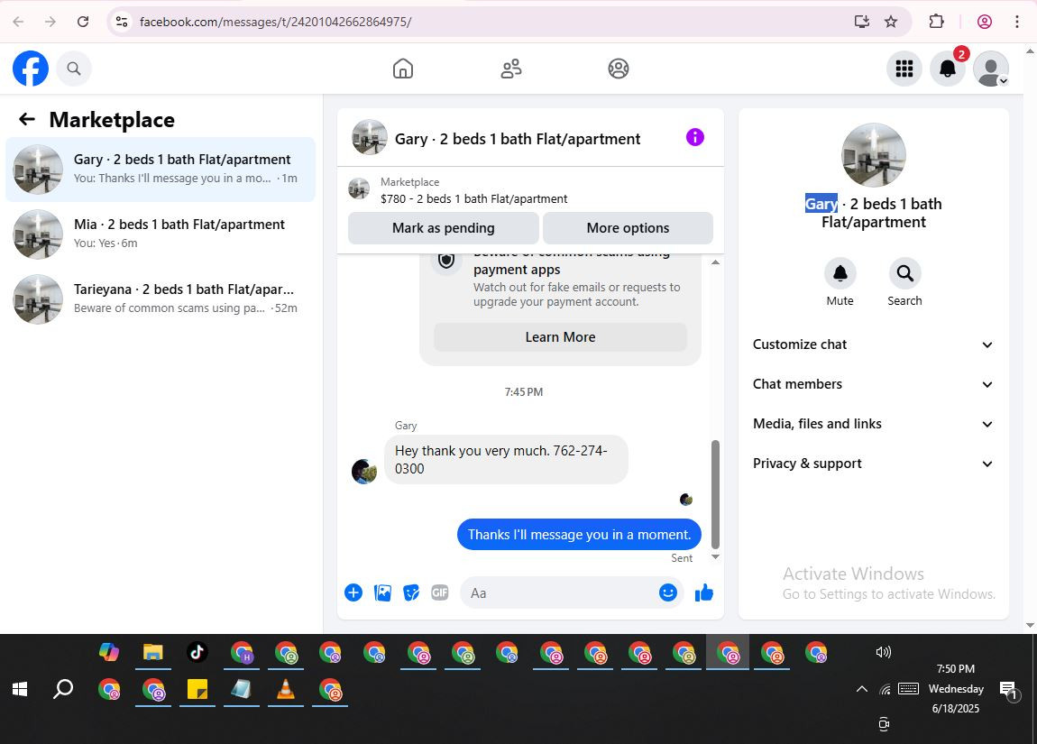This screenshot has height=744, width=1037.
Task: Open More options for the listing
Action: [628, 228]
